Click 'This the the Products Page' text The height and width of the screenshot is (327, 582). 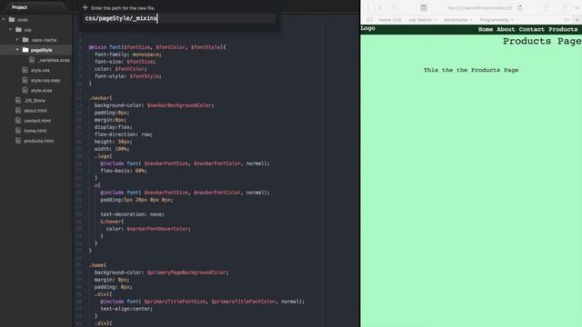pos(471,70)
